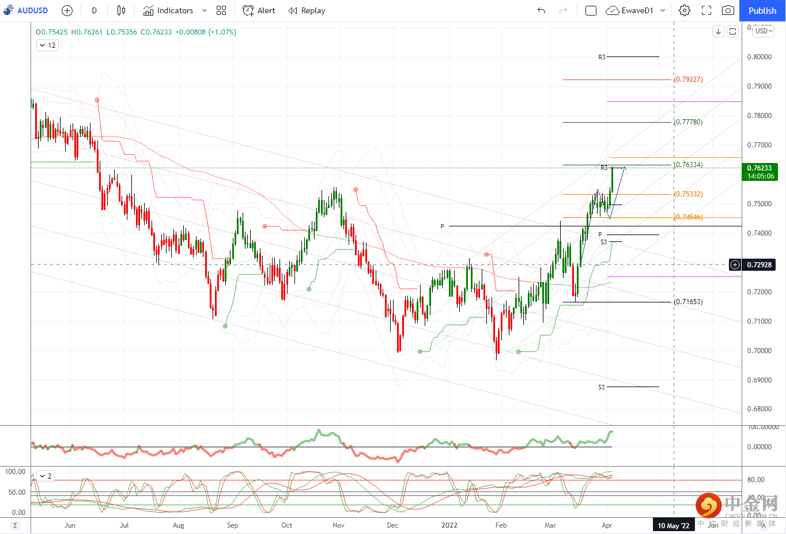Click the Mar label on the time axis

click(550, 525)
